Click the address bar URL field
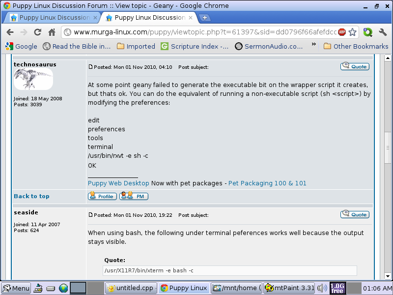393x295 pixels. coord(204,32)
